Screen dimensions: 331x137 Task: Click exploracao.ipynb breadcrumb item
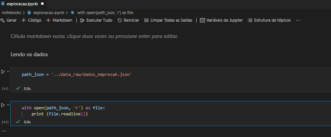[x=47, y=13]
